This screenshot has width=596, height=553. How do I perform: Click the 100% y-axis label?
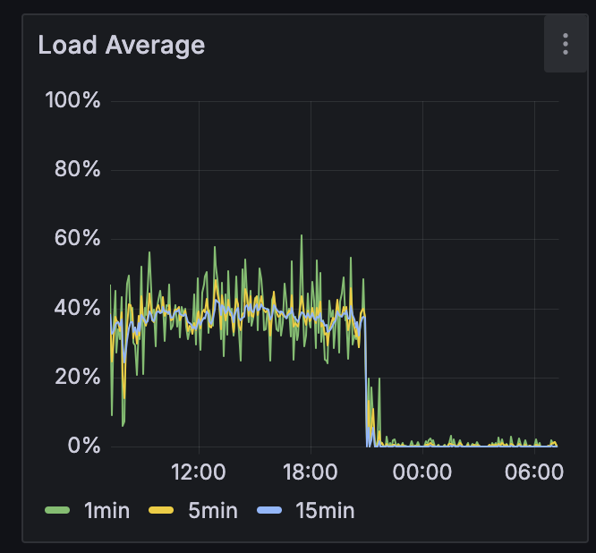click(72, 99)
